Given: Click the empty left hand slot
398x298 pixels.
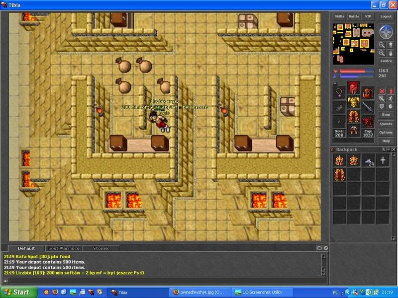Looking at the screenshot, I should 339,107.
